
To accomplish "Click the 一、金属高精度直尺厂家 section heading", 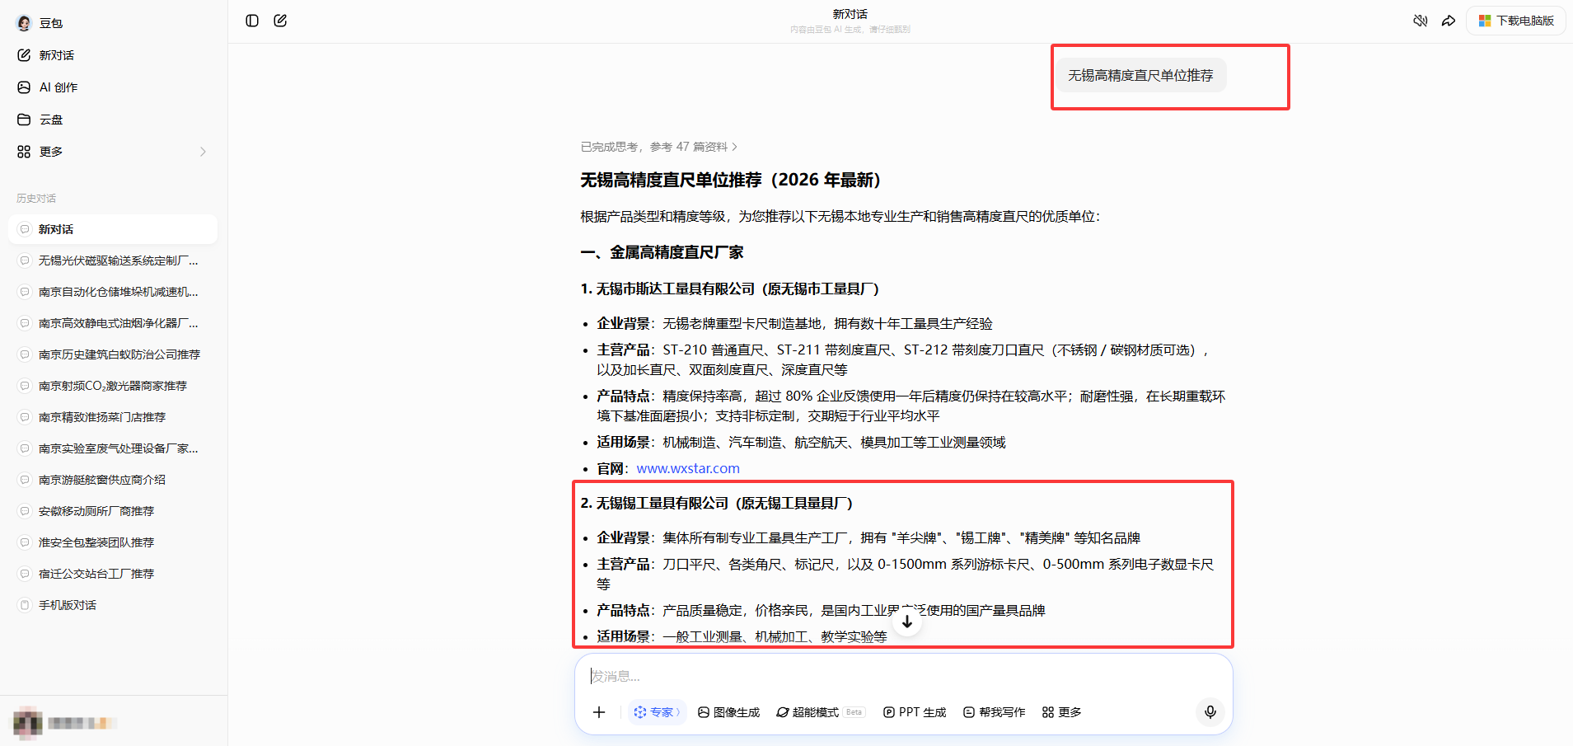I will (x=662, y=252).
